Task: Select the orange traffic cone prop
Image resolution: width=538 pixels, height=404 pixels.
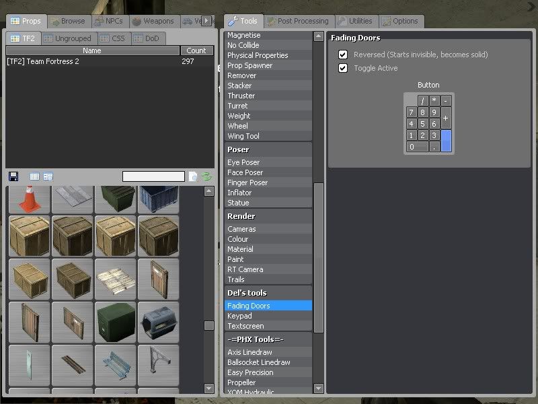Action: click(30, 199)
